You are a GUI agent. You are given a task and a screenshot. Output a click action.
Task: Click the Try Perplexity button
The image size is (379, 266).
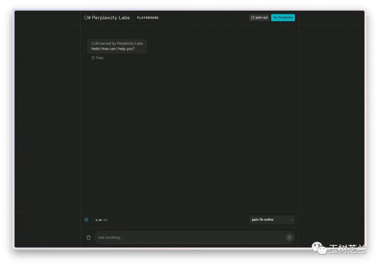pos(283,18)
